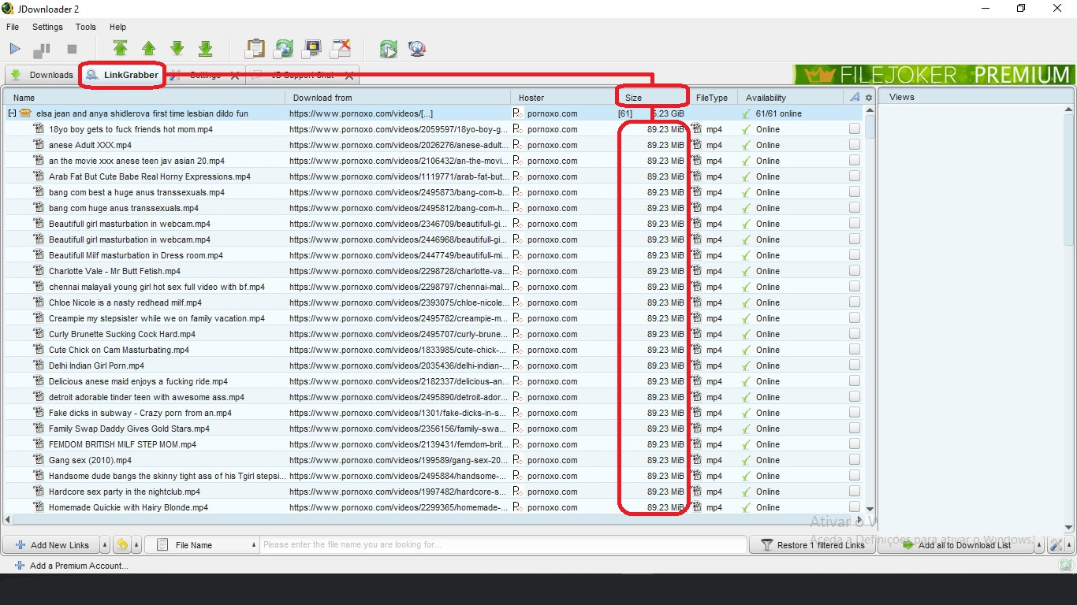
Task: Click the Hoster column header
Action: coord(563,98)
